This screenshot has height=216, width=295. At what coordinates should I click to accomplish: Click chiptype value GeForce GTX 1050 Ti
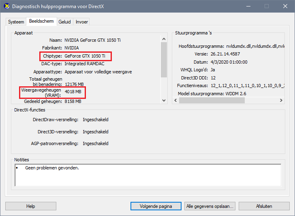tap(85, 56)
